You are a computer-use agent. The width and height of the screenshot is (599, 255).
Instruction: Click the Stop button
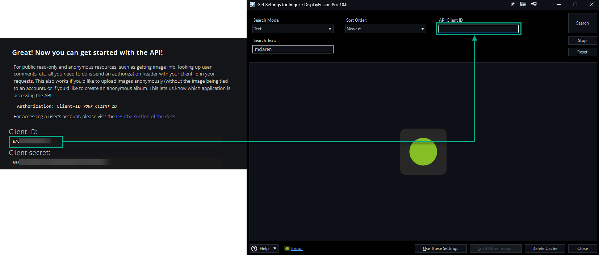point(582,40)
